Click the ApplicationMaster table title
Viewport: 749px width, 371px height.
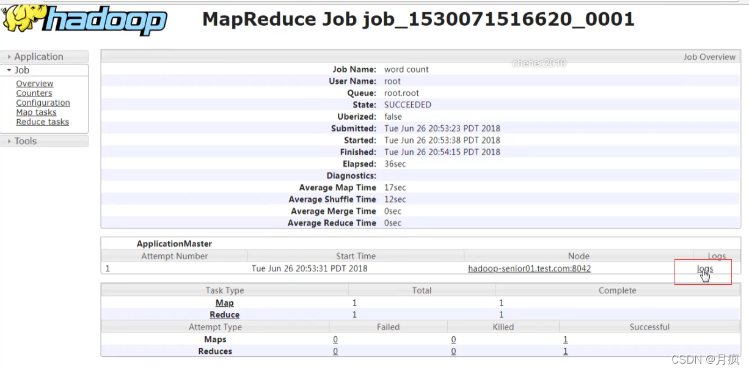click(174, 244)
